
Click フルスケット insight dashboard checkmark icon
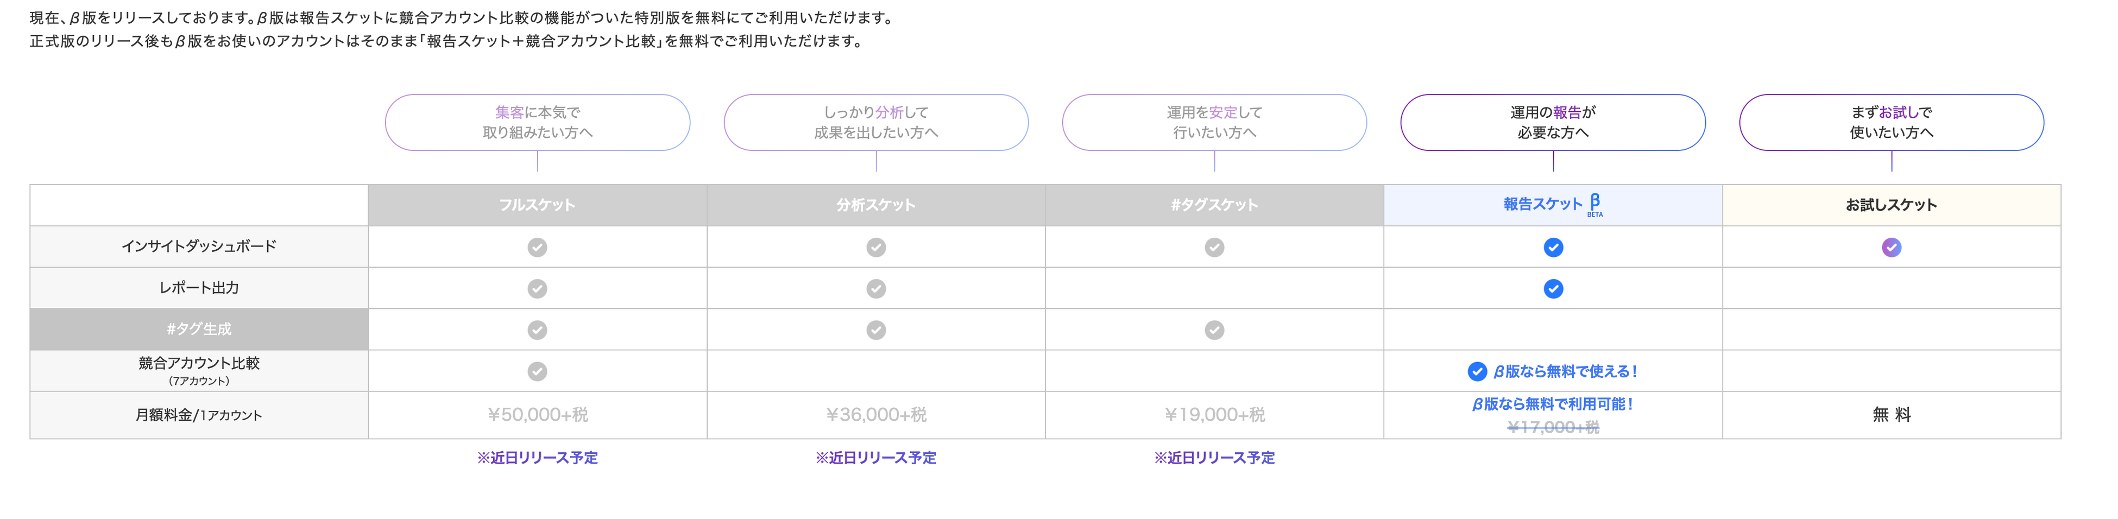[537, 248]
